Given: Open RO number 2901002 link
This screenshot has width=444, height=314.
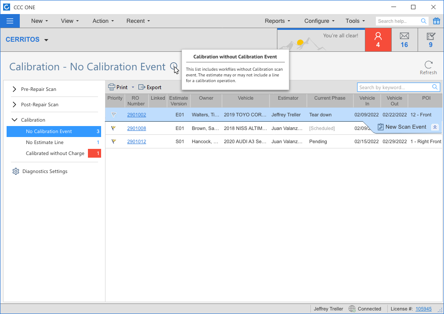Looking at the screenshot, I should 136,115.
